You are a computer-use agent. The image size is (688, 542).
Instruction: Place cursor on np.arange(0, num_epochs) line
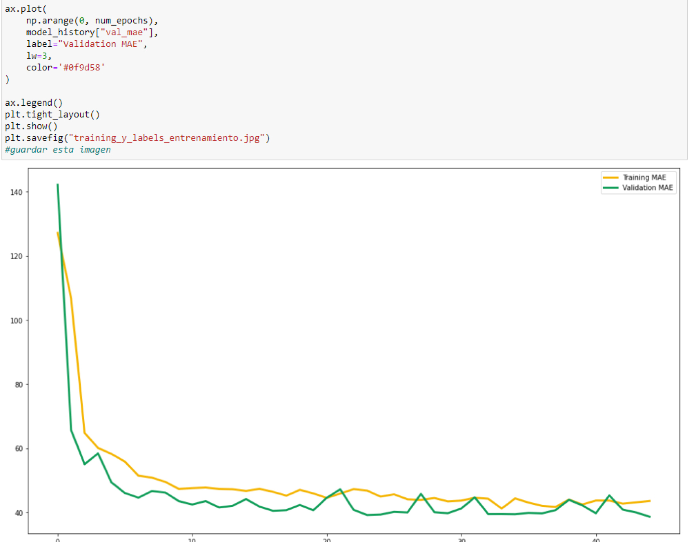click(x=92, y=21)
